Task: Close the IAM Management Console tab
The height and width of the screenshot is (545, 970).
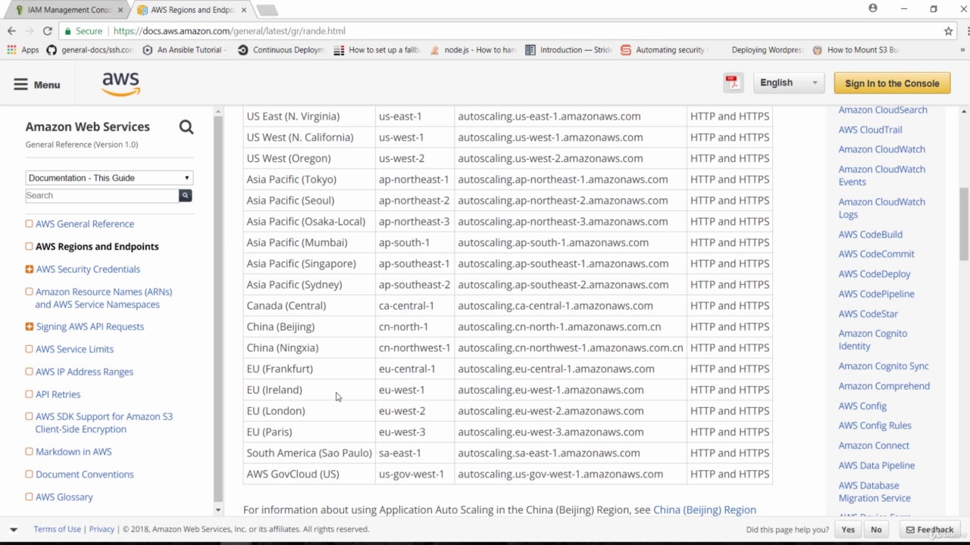Action: click(120, 10)
